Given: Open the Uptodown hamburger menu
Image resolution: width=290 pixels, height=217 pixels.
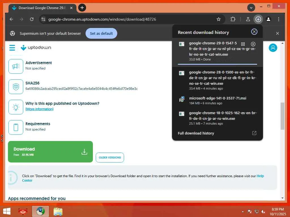Looking at the screenshot, I should (12, 47).
